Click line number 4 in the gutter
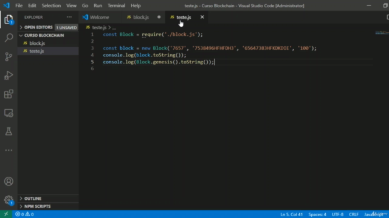Viewport: 389px width, 218px height. coord(92,55)
